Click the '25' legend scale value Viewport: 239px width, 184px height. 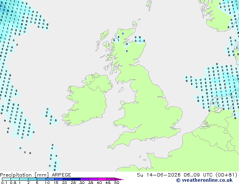point(73,182)
